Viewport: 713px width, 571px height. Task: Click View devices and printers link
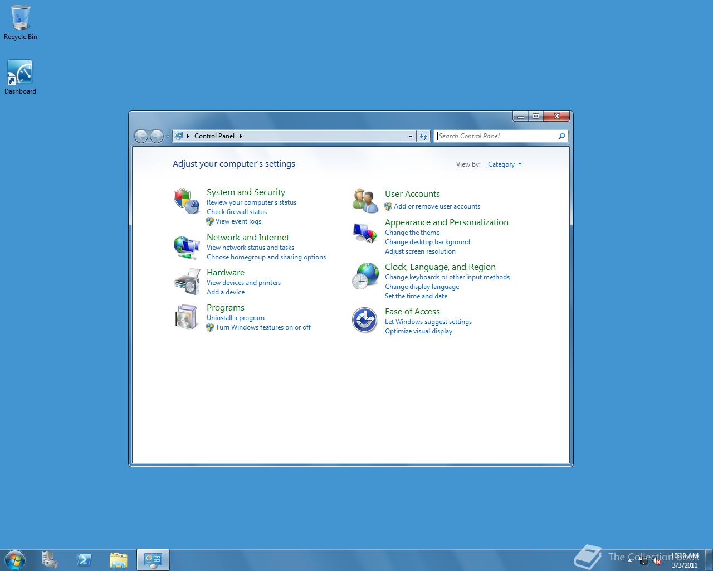tap(243, 283)
